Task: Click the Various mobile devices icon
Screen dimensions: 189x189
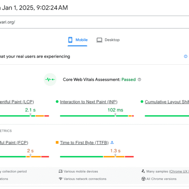Action: click(x=60, y=171)
